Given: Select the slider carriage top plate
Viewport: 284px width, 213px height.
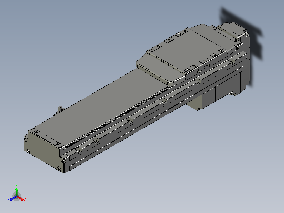Looking at the screenshot, I should pos(187,54).
